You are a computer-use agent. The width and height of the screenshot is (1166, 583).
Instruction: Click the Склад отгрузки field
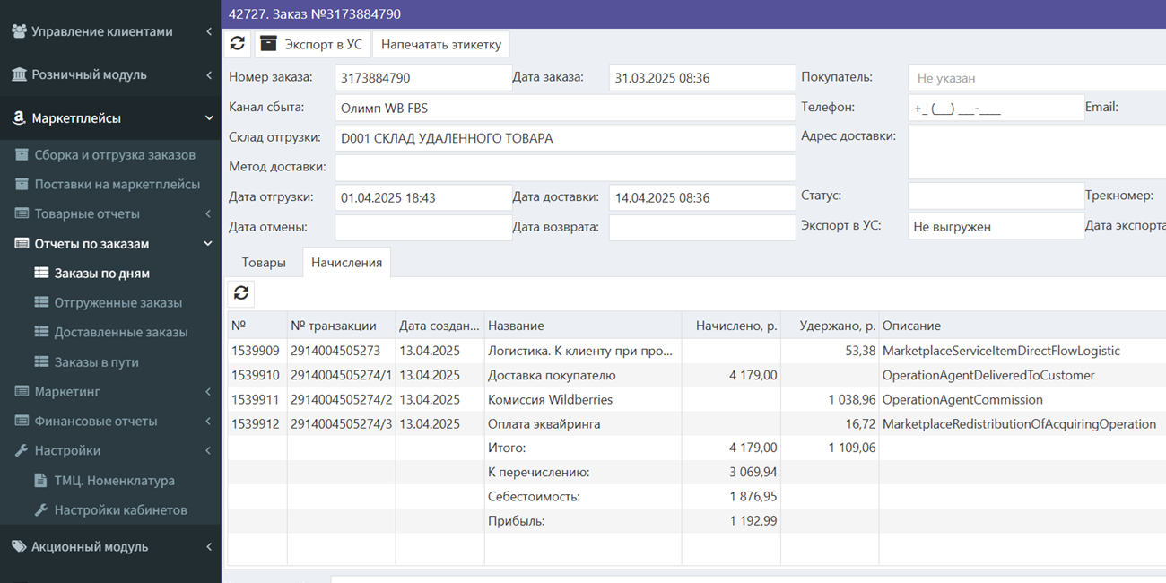pyautogui.click(x=565, y=138)
